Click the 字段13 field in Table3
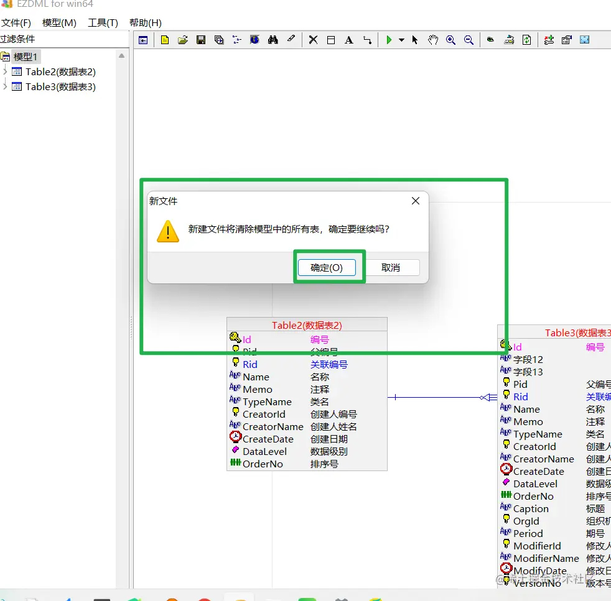 [x=528, y=372]
